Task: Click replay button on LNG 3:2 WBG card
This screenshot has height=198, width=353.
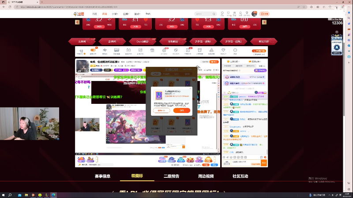Action: pyautogui.click(x=99, y=26)
